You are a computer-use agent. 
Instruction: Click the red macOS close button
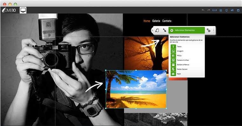tap(5, 4)
